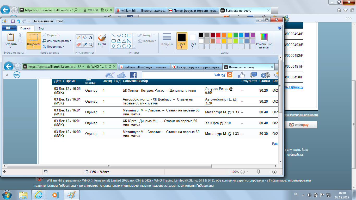Open Paint Help via the question mark icon
Image resolution: width=356 pixels, height=200 pixels.
[280, 28]
